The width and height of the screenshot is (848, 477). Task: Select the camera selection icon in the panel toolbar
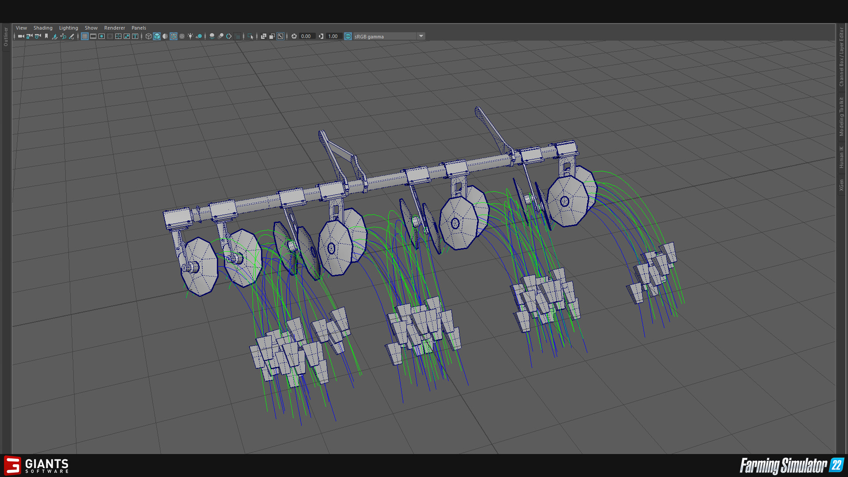click(x=20, y=36)
